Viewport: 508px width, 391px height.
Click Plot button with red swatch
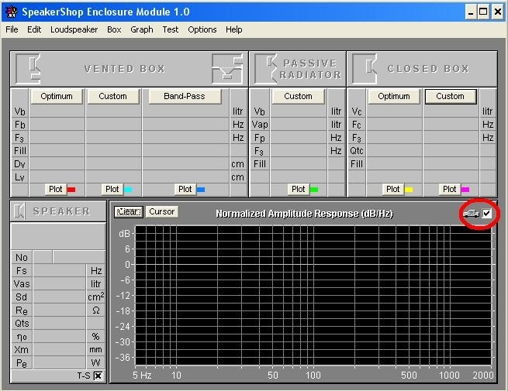tap(55, 189)
